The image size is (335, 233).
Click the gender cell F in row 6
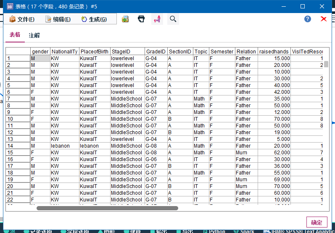[40, 92]
